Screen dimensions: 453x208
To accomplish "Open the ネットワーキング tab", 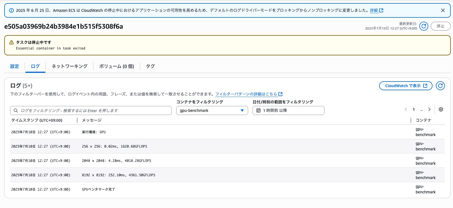I will coord(70,66).
